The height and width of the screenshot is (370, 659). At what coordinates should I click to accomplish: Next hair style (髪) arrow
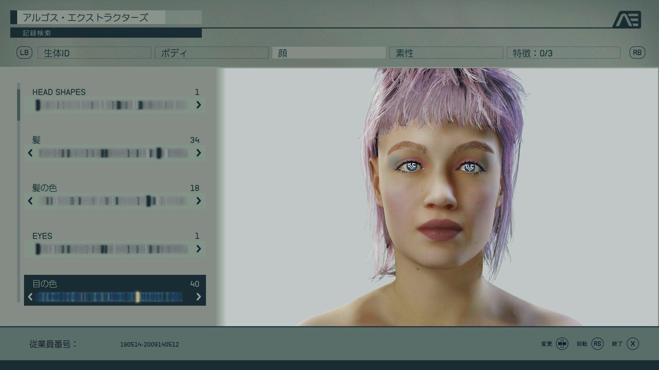pos(198,153)
